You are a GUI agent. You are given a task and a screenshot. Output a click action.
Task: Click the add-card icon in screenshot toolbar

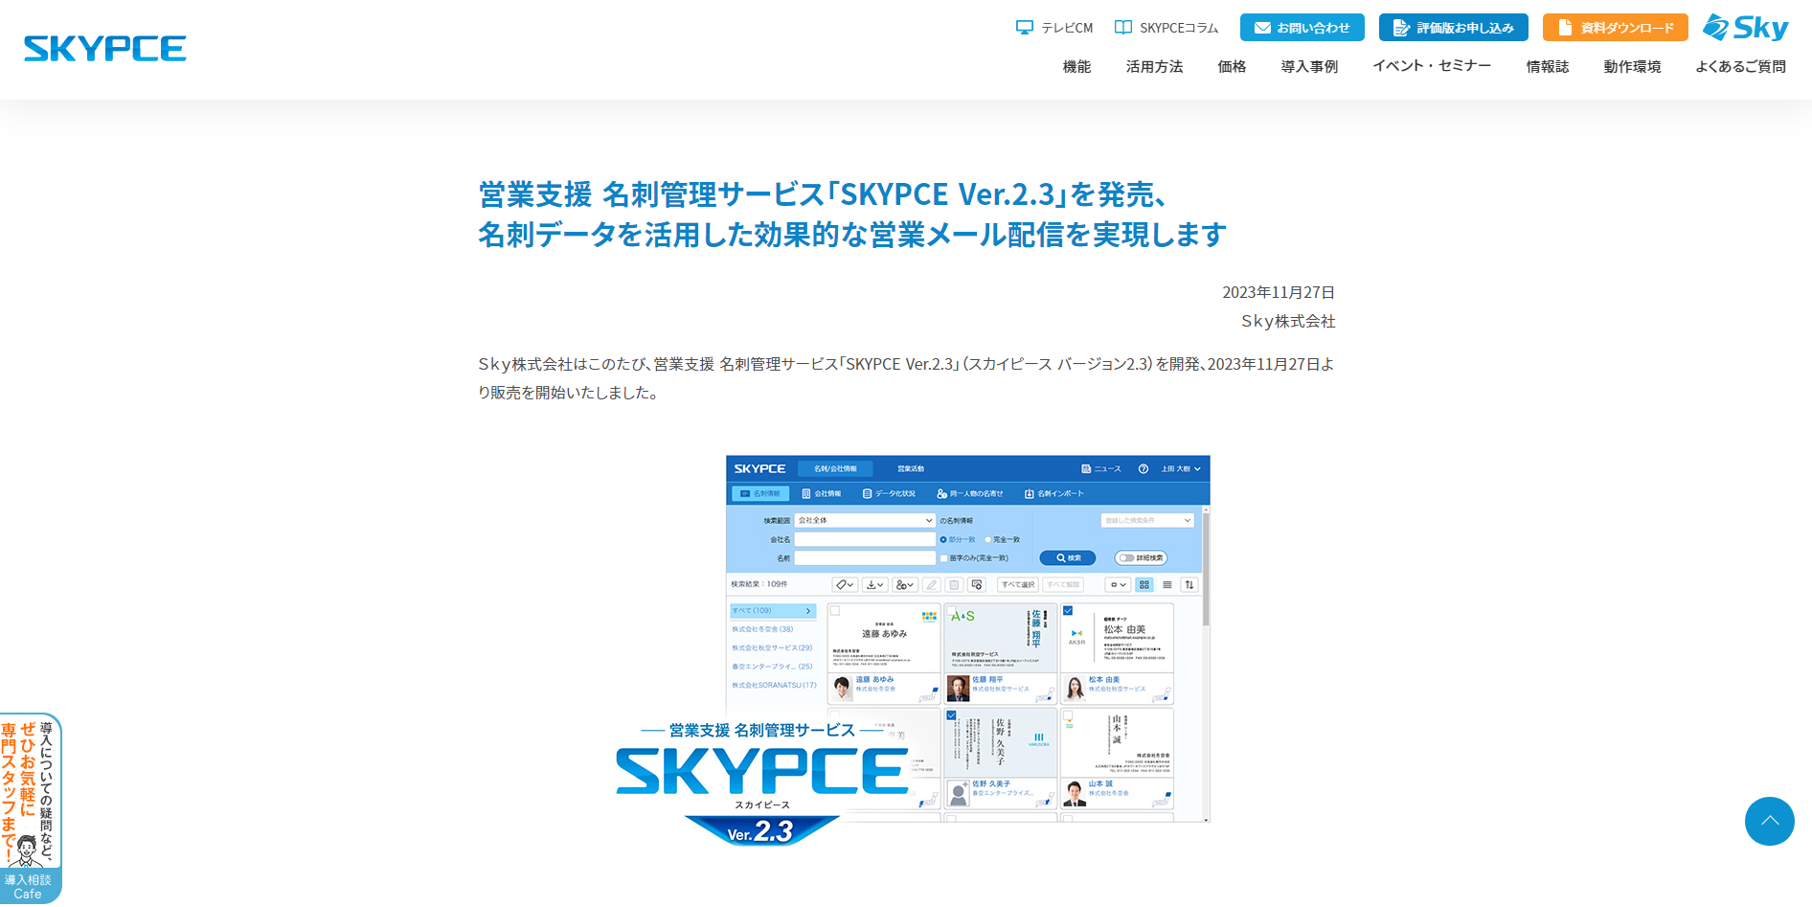coord(977,584)
